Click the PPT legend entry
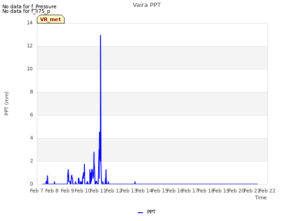Viewport: 295px width, 221px height. (x=147, y=212)
